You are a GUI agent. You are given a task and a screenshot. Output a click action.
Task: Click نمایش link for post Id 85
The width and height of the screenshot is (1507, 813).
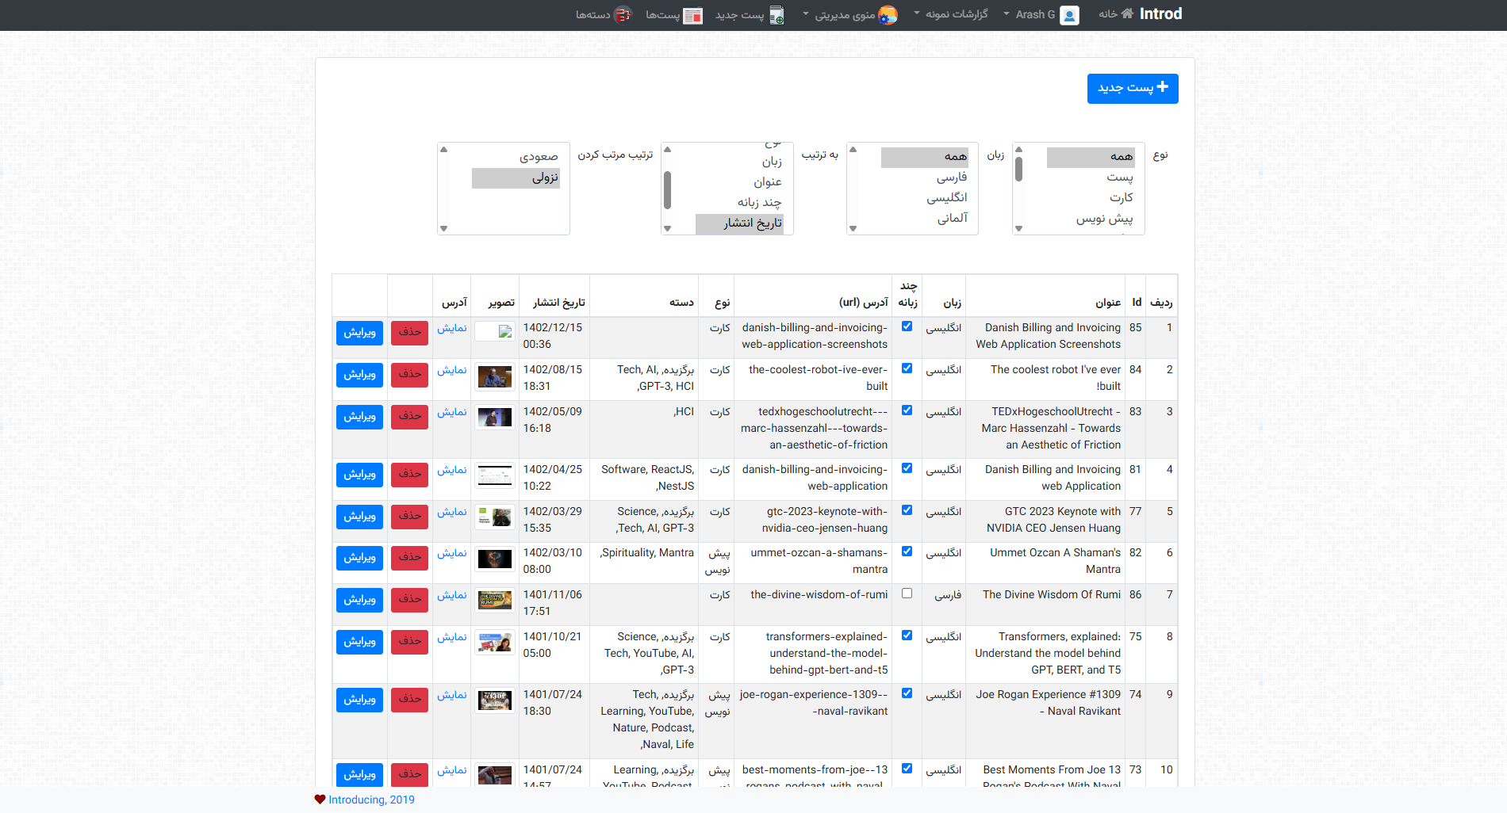[x=452, y=328]
